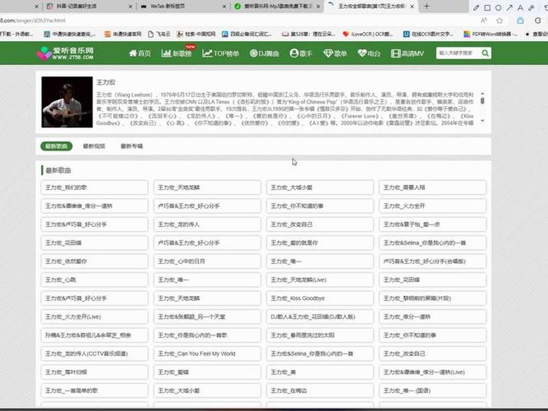Select the pencil annotation tool
The image size is (548, 411).
pyautogui.click(x=476, y=8)
